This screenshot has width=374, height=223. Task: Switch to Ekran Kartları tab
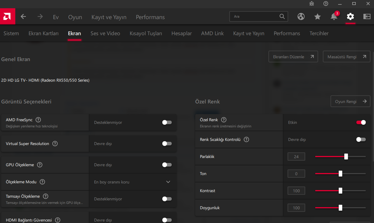pyautogui.click(x=44, y=33)
